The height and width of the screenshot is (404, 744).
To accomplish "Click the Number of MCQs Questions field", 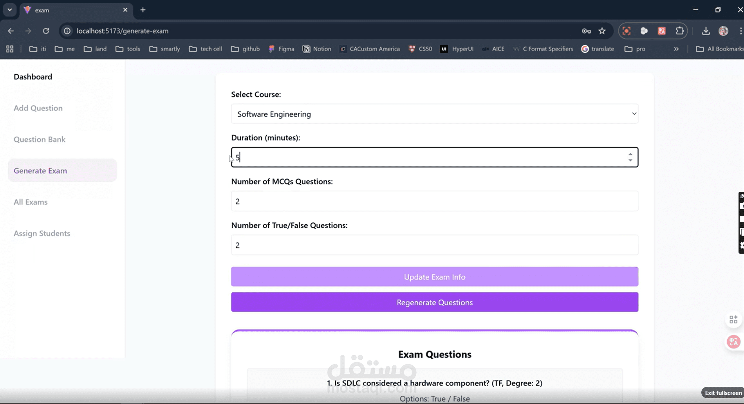I will [434, 201].
